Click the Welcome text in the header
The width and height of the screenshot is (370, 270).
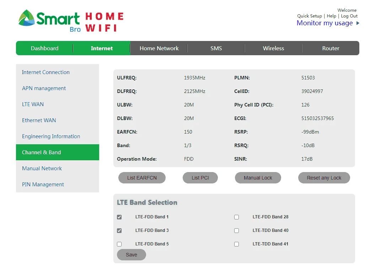pyautogui.click(x=347, y=10)
